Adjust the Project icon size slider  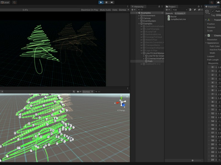coord(196,160)
